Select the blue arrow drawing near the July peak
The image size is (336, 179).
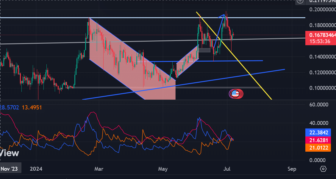(219, 29)
